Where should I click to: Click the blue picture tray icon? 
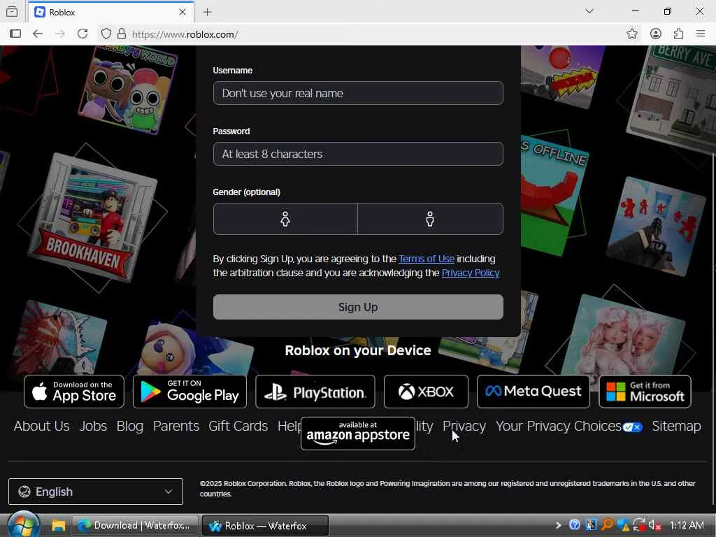pos(591,525)
